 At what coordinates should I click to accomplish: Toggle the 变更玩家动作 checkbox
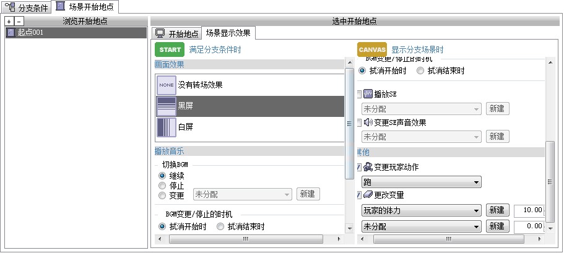point(359,167)
